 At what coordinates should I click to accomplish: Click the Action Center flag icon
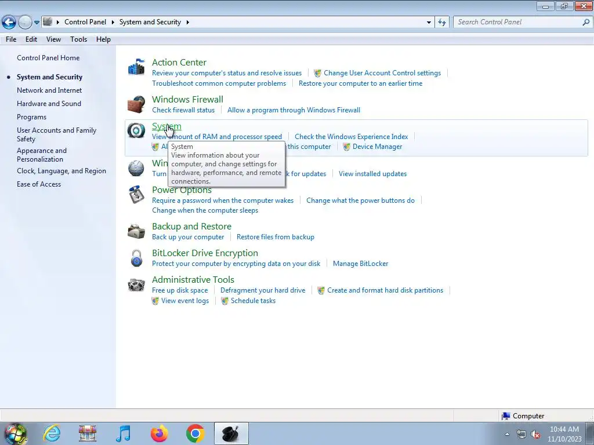pos(136,67)
